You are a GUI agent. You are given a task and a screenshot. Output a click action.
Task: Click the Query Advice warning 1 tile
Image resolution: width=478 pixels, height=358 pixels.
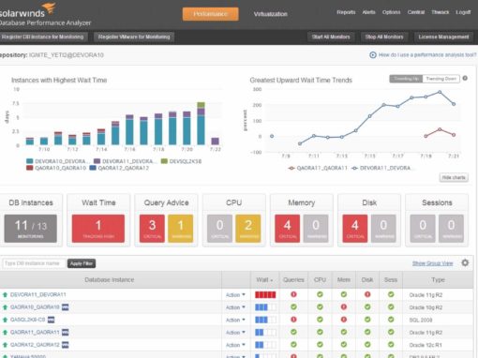click(x=181, y=229)
